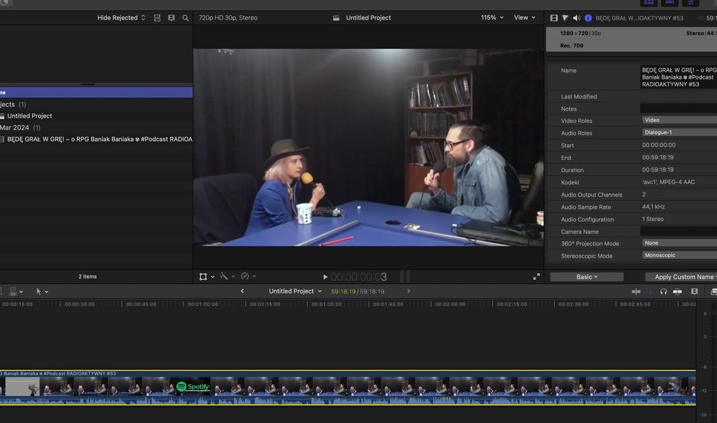
Task: Select Untitled Project in the browser
Action: 30,116
